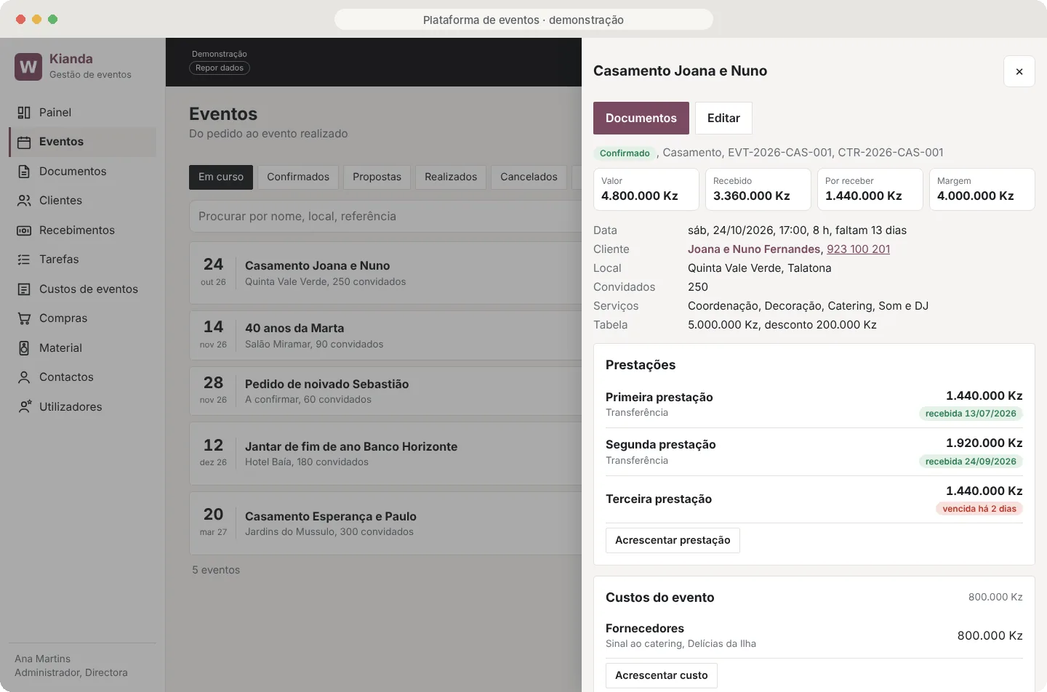
Task: Open Jantar de fim de ano Banco Horizonte
Action: pyautogui.click(x=385, y=454)
